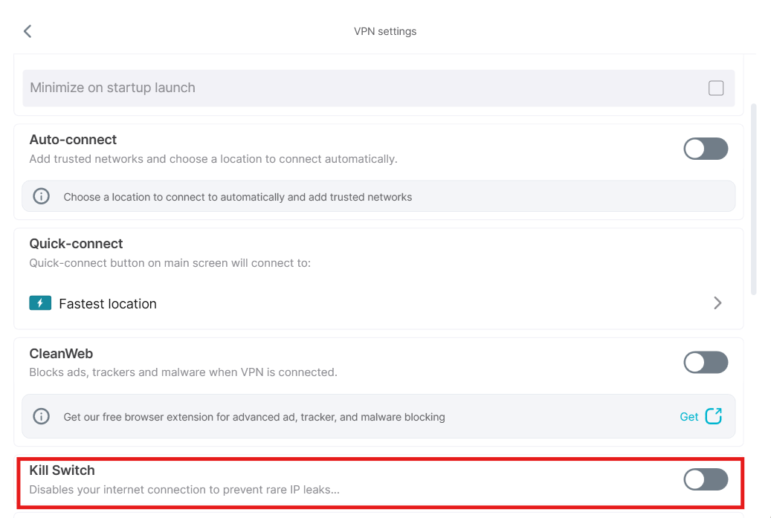Expand Quick-connect options with the right chevron
The image size is (771, 518).
coord(717,303)
